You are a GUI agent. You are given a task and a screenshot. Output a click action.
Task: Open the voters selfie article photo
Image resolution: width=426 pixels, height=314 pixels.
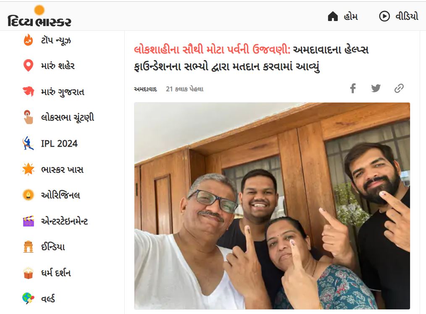coord(272,206)
